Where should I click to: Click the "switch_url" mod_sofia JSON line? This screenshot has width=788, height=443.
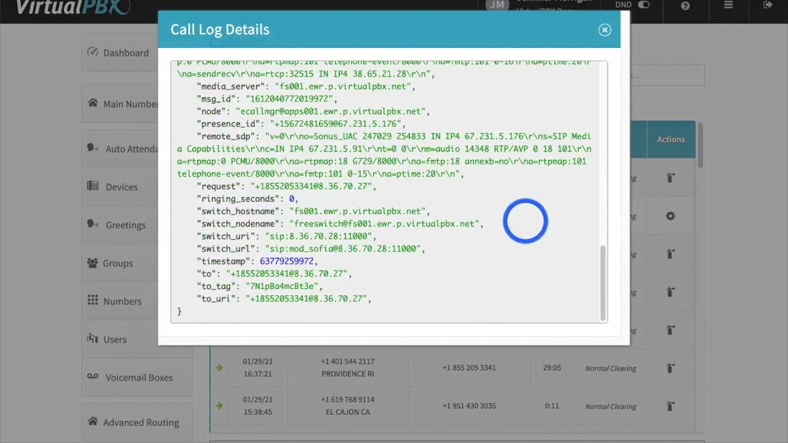[311, 249]
